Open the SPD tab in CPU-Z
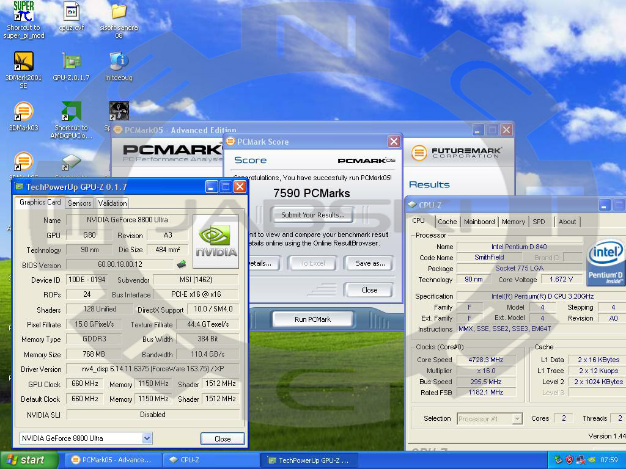 pyautogui.click(x=539, y=222)
